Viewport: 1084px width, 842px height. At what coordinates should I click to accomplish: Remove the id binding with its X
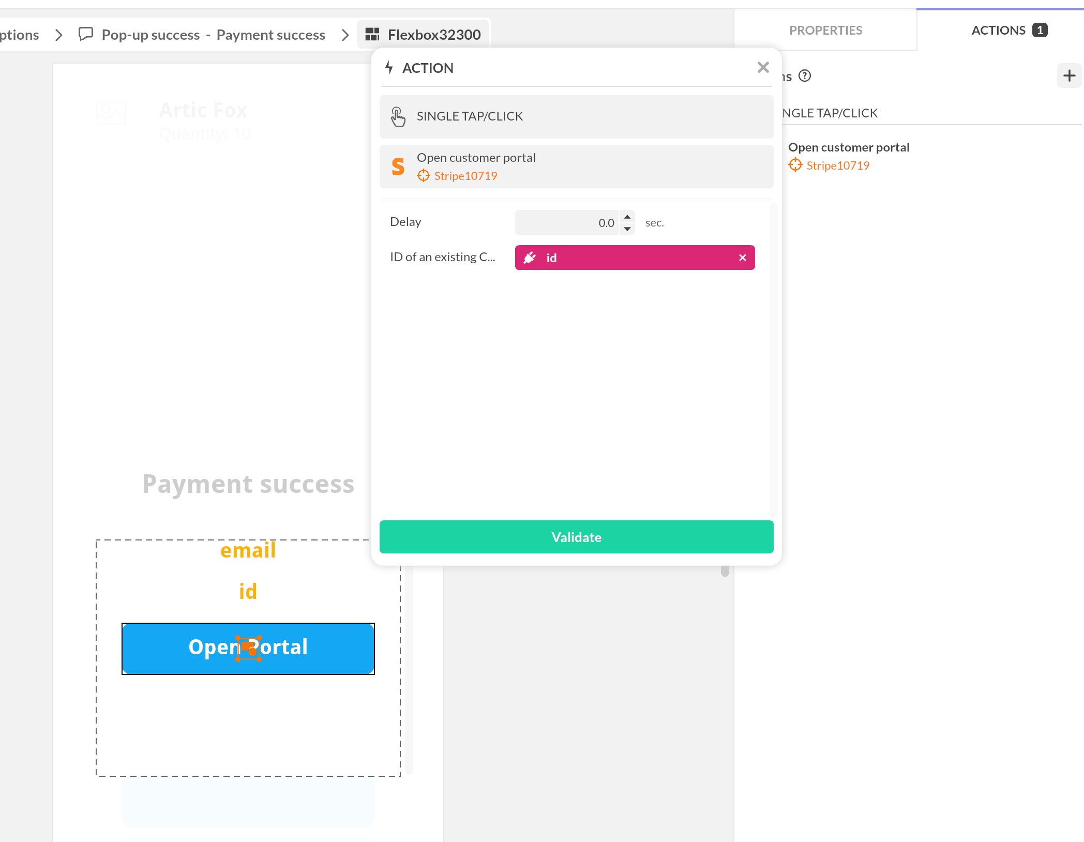click(743, 258)
